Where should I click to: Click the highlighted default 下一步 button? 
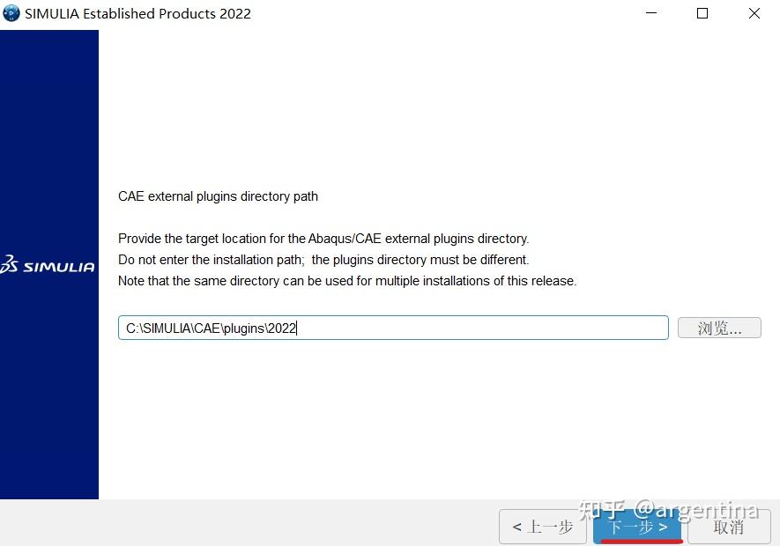pos(637,527)
